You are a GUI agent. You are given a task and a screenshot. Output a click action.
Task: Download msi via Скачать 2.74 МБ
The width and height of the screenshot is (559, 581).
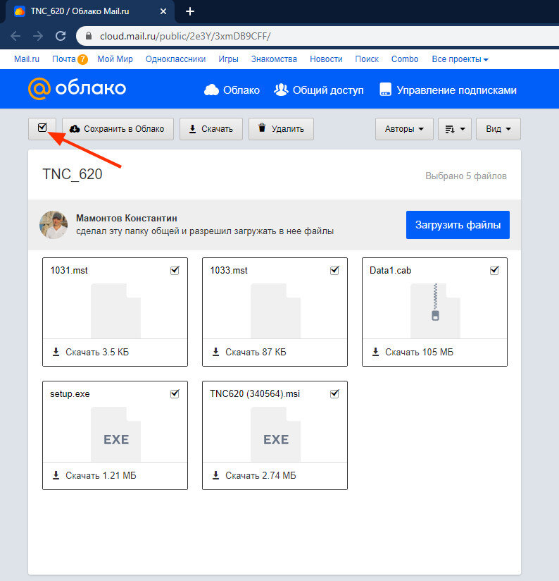point(254,475)
